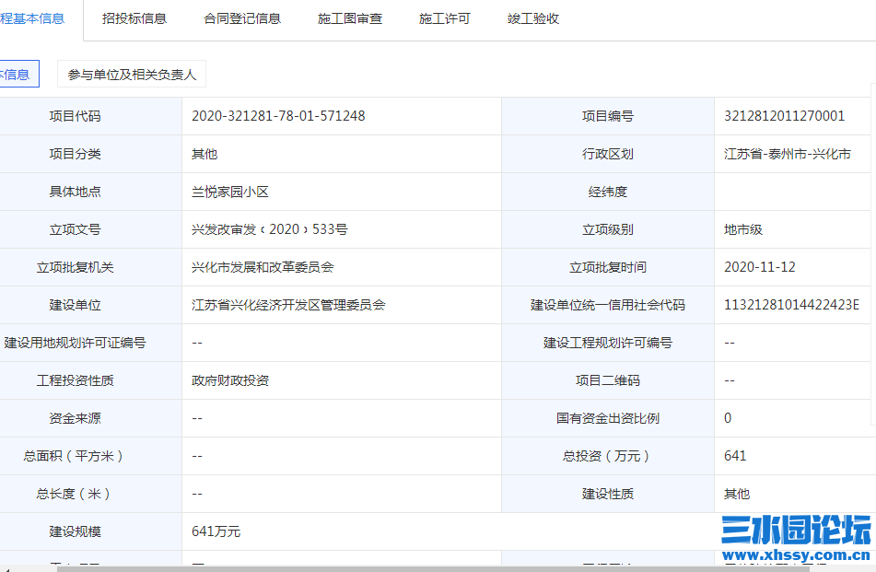Click project code value 2020-321281-78-01-571248

tap(278, 116)
